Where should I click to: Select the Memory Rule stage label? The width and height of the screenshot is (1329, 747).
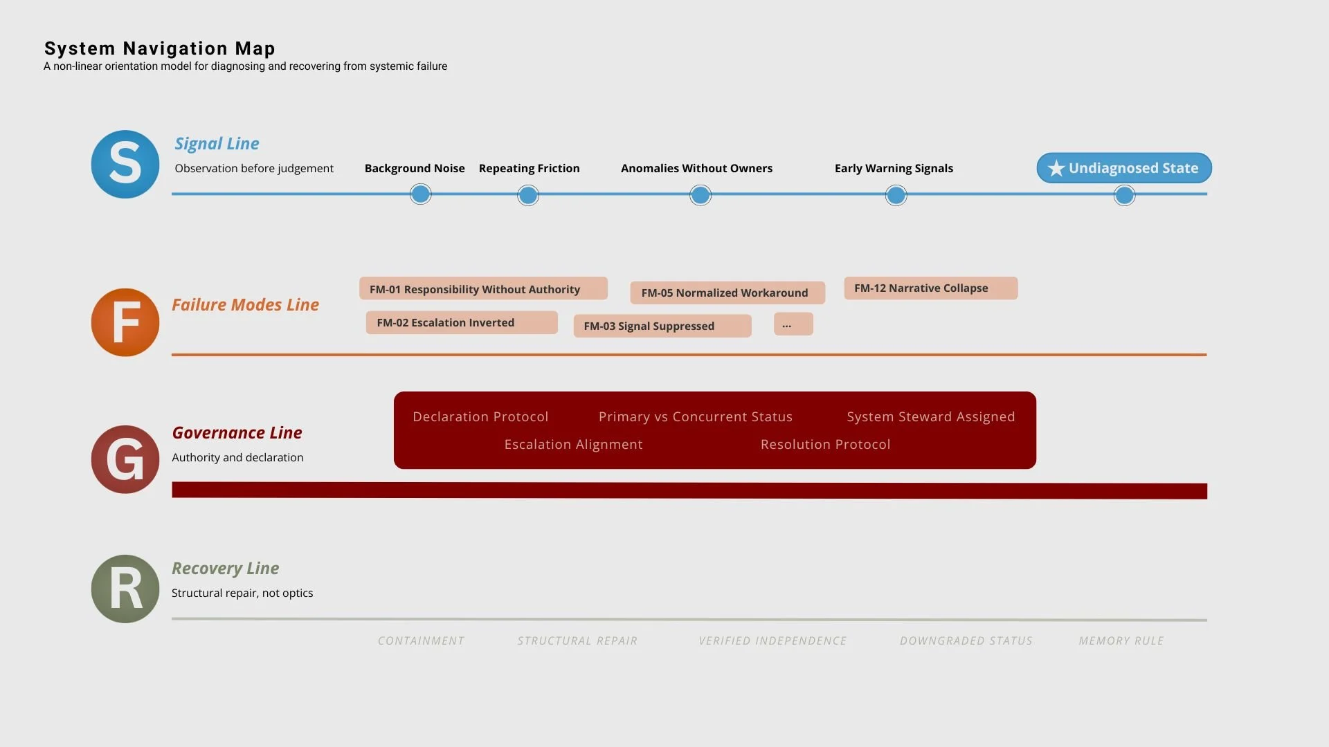point(1121,640)
